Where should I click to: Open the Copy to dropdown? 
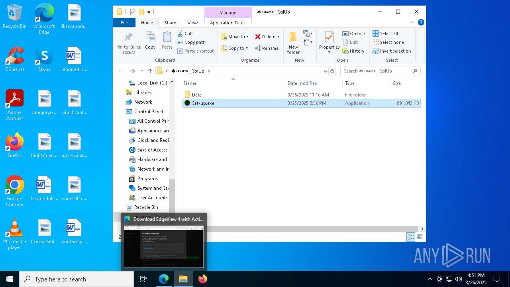(235, 48)
